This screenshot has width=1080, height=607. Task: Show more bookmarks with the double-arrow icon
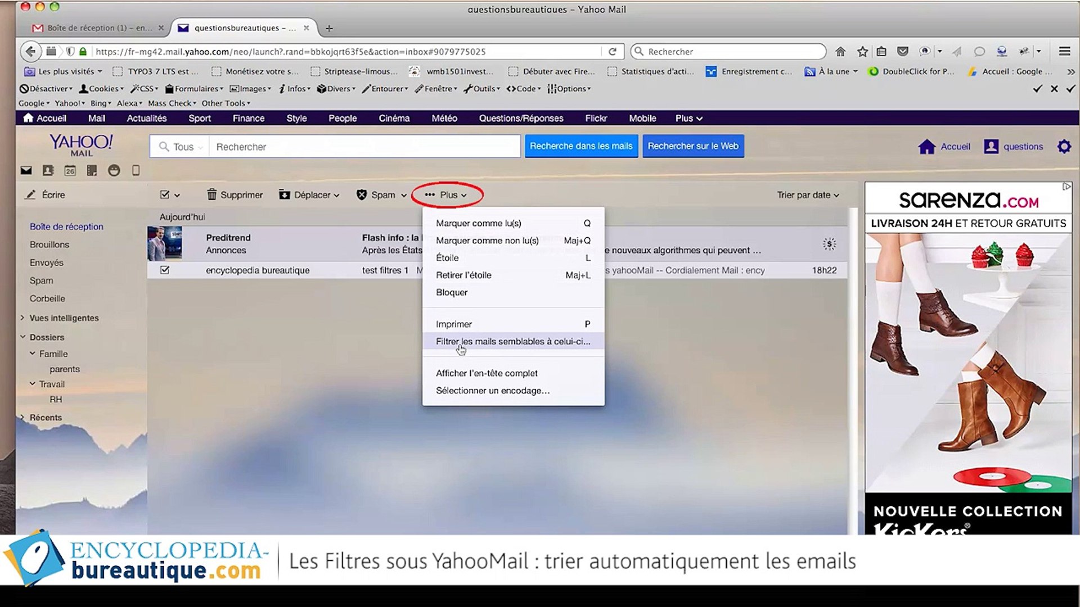tap(1070, 72)
